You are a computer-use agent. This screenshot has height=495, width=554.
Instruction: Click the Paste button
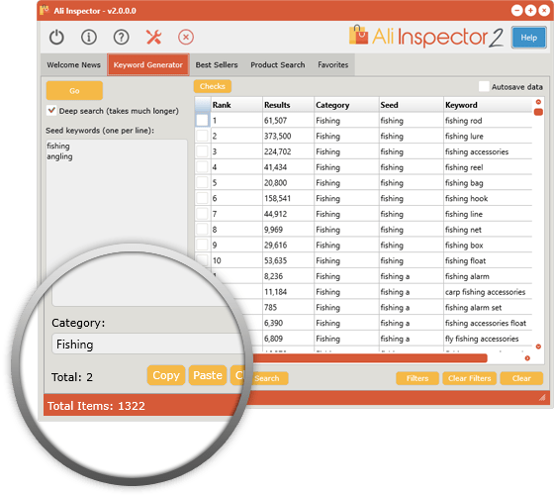coord(208,375)
